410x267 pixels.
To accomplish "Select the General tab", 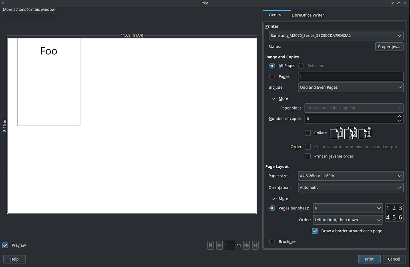I will coord(276,15).
